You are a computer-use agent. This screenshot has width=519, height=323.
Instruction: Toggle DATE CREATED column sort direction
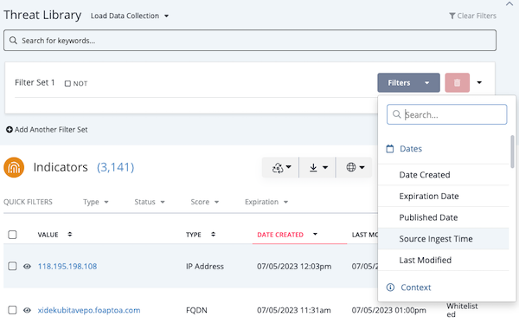[315, 234]
